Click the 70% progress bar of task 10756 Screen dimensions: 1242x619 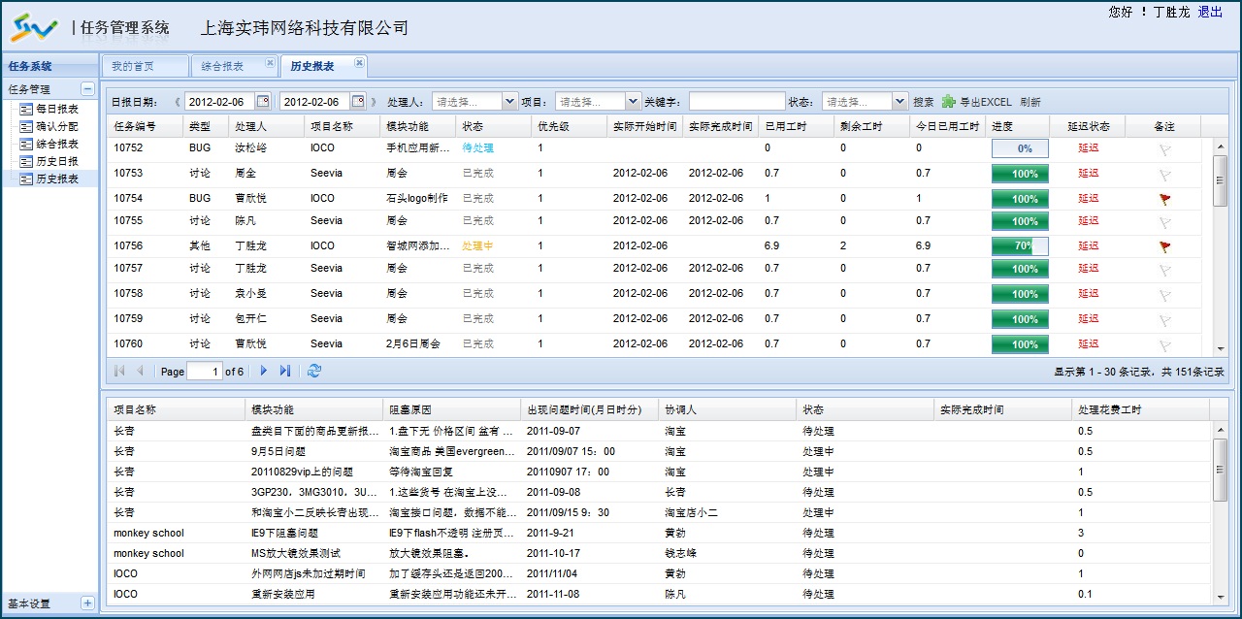coord(1020,246)
